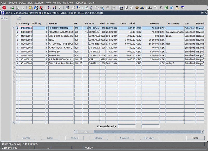Click the printer icon in the toolbar
Image resolution: width=208 pixels, height=151 pixels.
pos(68,8)
